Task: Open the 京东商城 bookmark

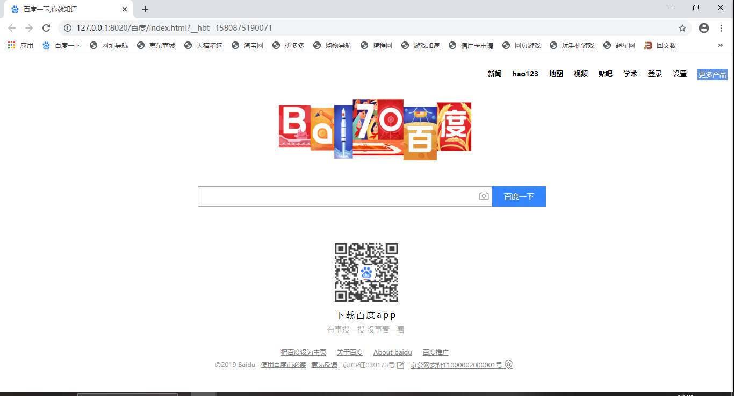Action: point(156,46)
